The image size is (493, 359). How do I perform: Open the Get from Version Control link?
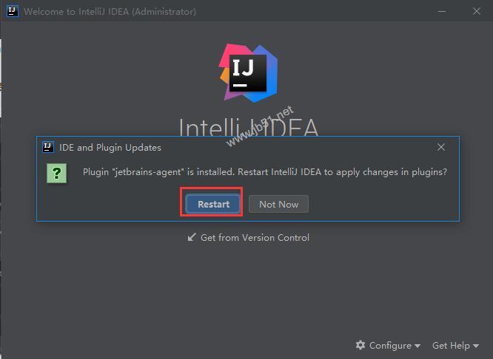click(255, 237)
